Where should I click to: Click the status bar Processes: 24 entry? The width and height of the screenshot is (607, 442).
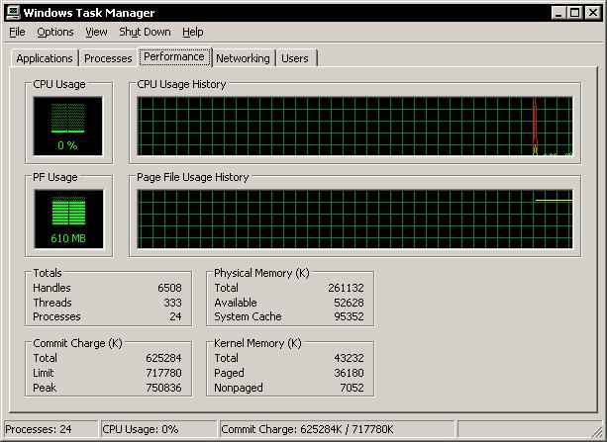coord(51,429)
